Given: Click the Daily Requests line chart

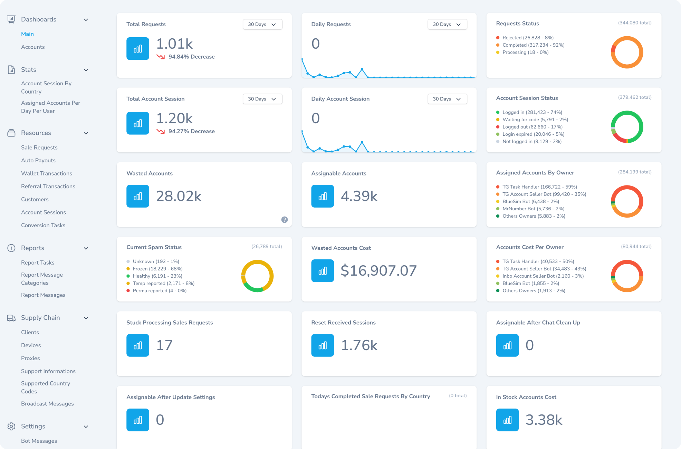Looking at the screenshot, I should (x=389, y=69).
